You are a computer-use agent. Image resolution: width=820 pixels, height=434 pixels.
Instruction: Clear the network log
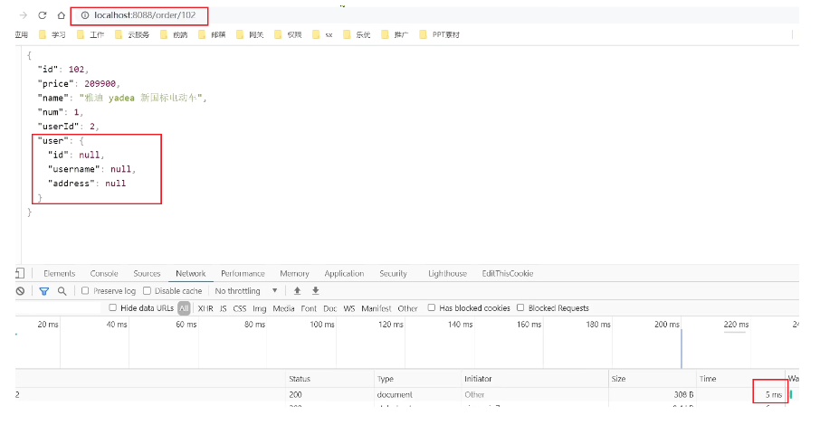[x=21, y=291]
